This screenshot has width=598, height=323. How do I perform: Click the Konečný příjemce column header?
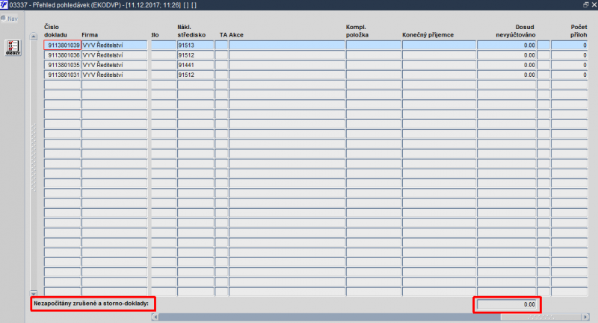click(428, 34)
